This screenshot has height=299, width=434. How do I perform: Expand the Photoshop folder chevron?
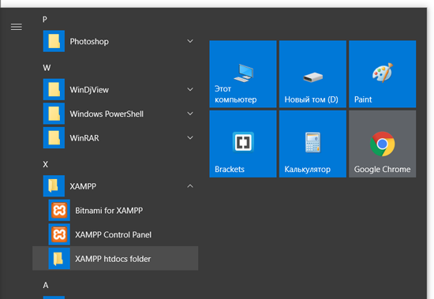pyautogui.click(x=190, y=41)
